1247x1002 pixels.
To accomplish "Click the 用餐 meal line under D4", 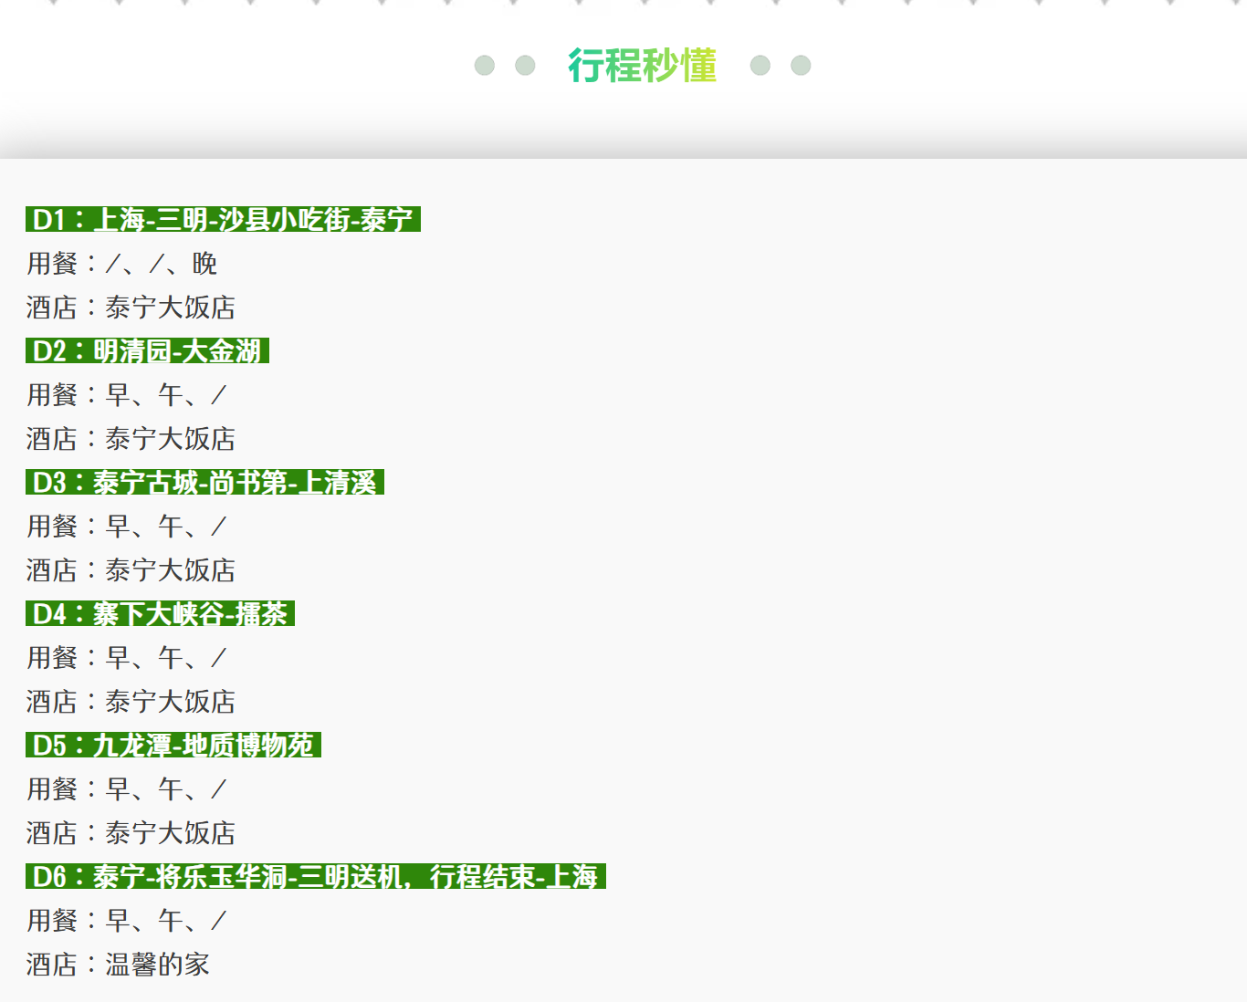I will (126, 658).
